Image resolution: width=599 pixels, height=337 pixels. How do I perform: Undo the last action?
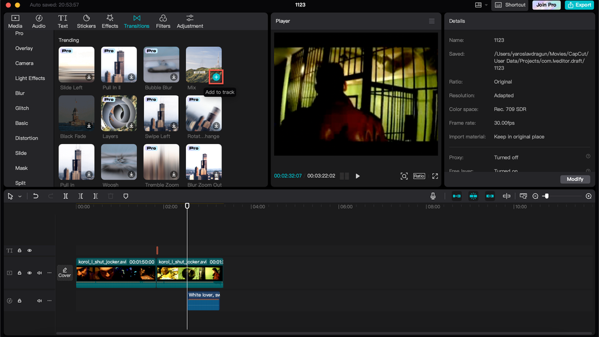[36, 196]
